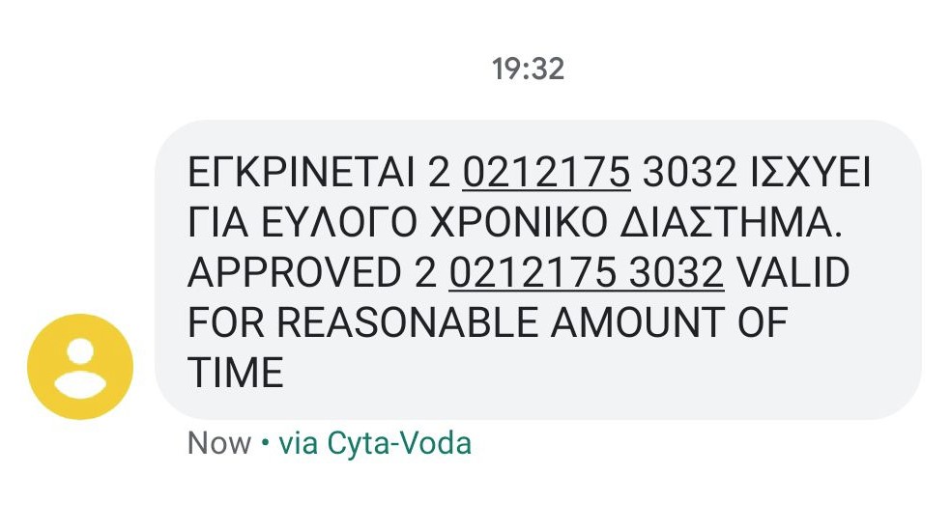This screenshot has height=530, width=951.
Task: Open underlined number 0212175 3032 in English line
Action: (x=587, y=273)
